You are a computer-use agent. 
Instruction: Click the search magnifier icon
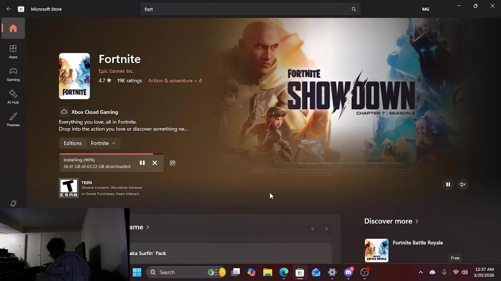tap(353, 9)
